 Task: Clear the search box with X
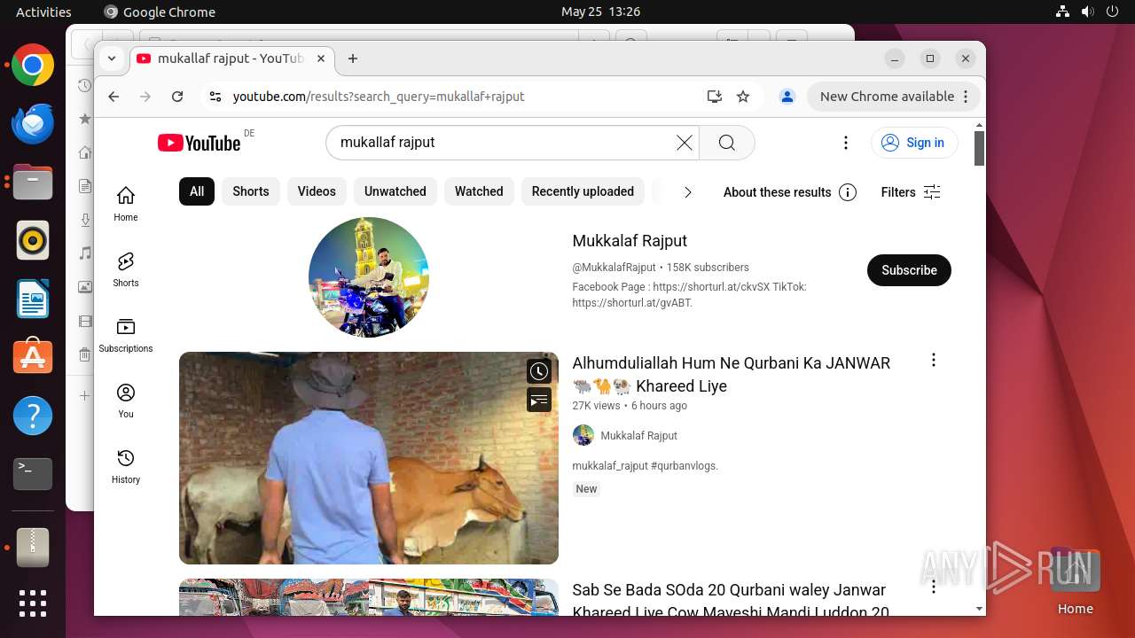[x=685, y=143]
